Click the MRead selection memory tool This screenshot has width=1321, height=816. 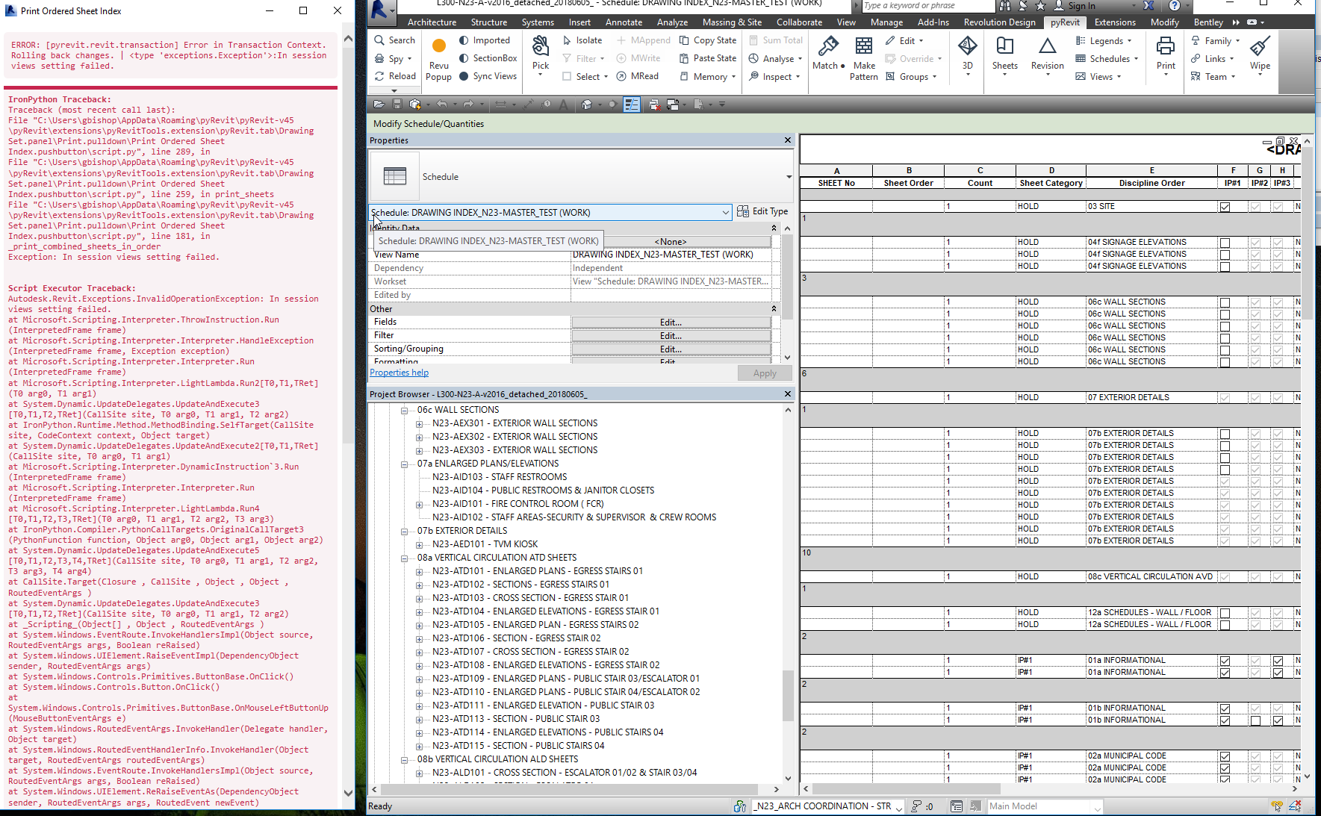(637, 76)
